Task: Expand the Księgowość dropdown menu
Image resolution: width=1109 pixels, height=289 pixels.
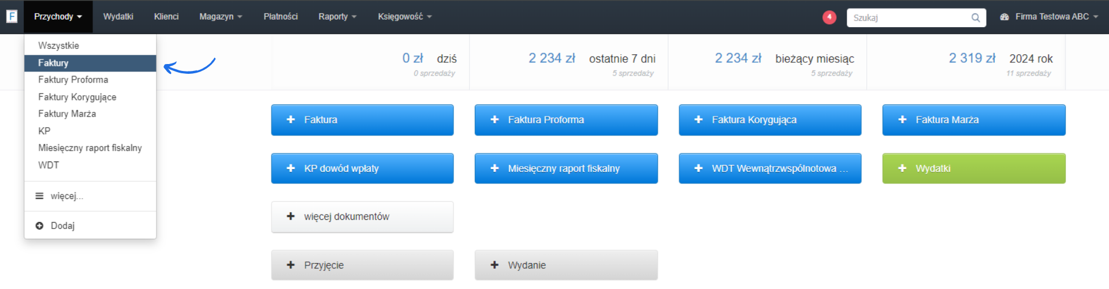Action: point(404,17)
